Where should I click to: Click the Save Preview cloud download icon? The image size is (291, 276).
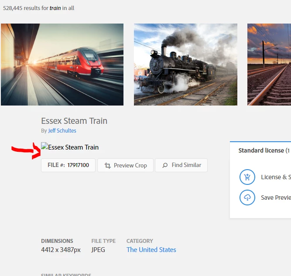click(247, 198)
